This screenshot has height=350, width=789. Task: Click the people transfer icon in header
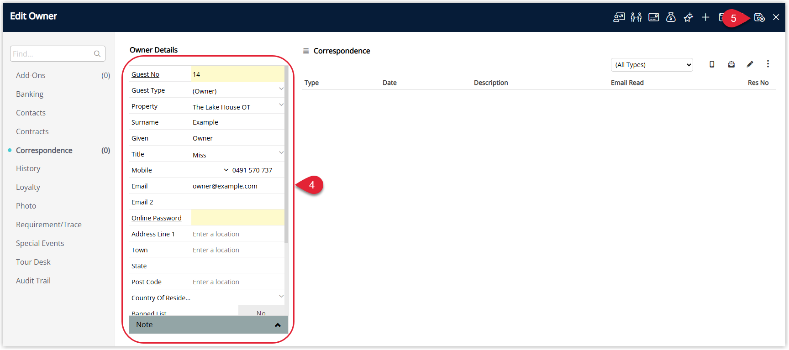[x=636, y=17]
